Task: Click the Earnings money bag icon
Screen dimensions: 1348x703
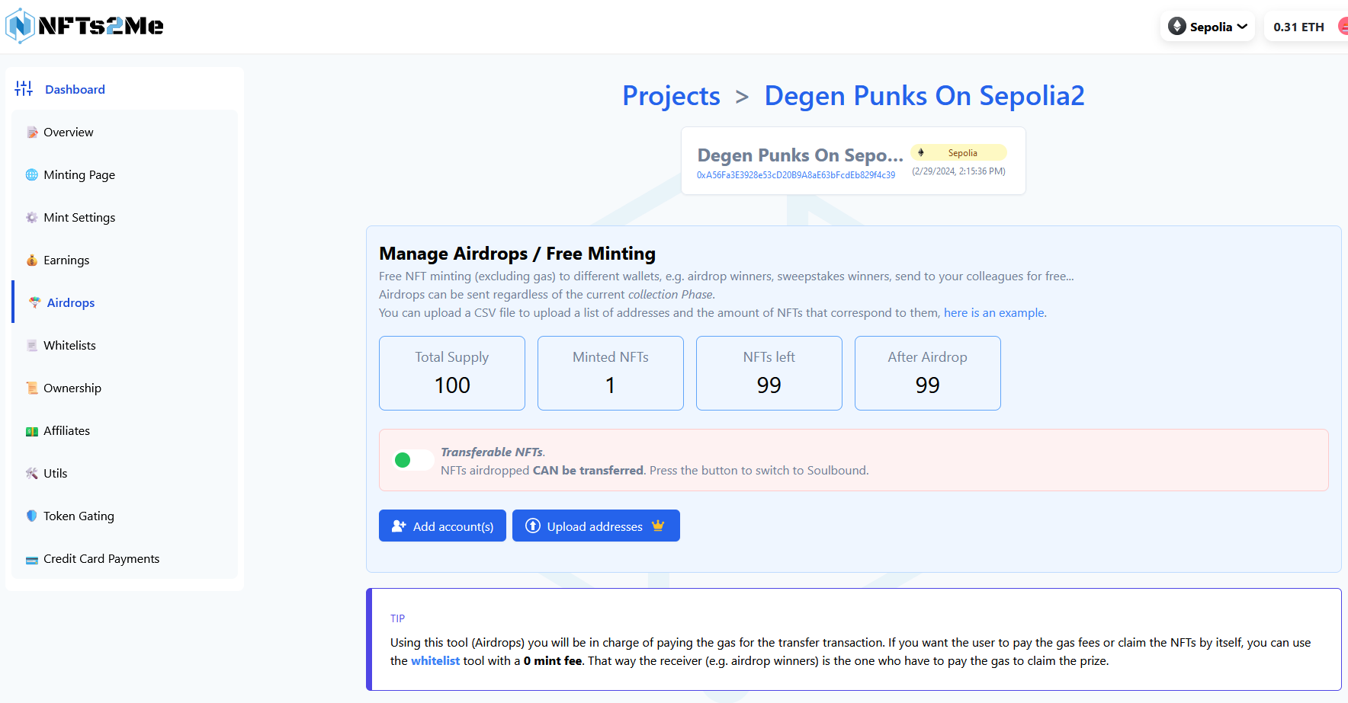Action: coord(32,260)
